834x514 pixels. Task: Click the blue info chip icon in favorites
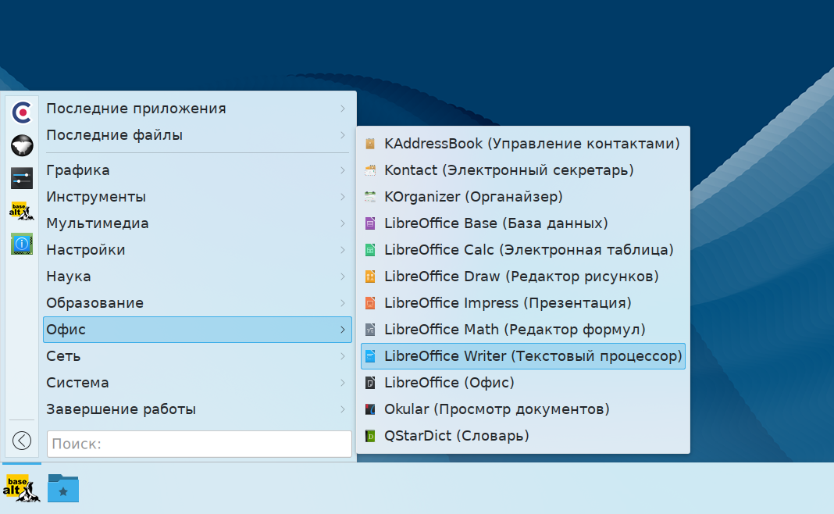pos(22,244)
